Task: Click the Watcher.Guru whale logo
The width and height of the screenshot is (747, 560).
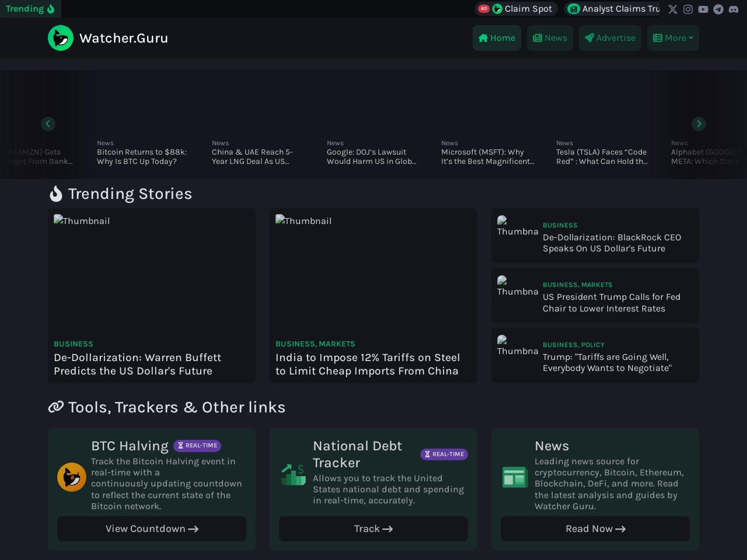Action: 61,38
